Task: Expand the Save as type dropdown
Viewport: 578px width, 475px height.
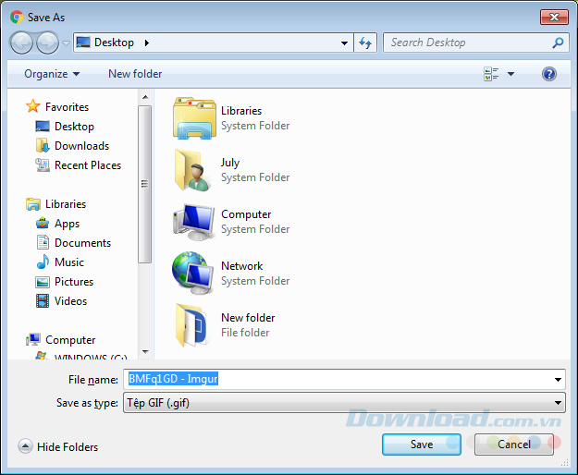Action: pos(558,403)
